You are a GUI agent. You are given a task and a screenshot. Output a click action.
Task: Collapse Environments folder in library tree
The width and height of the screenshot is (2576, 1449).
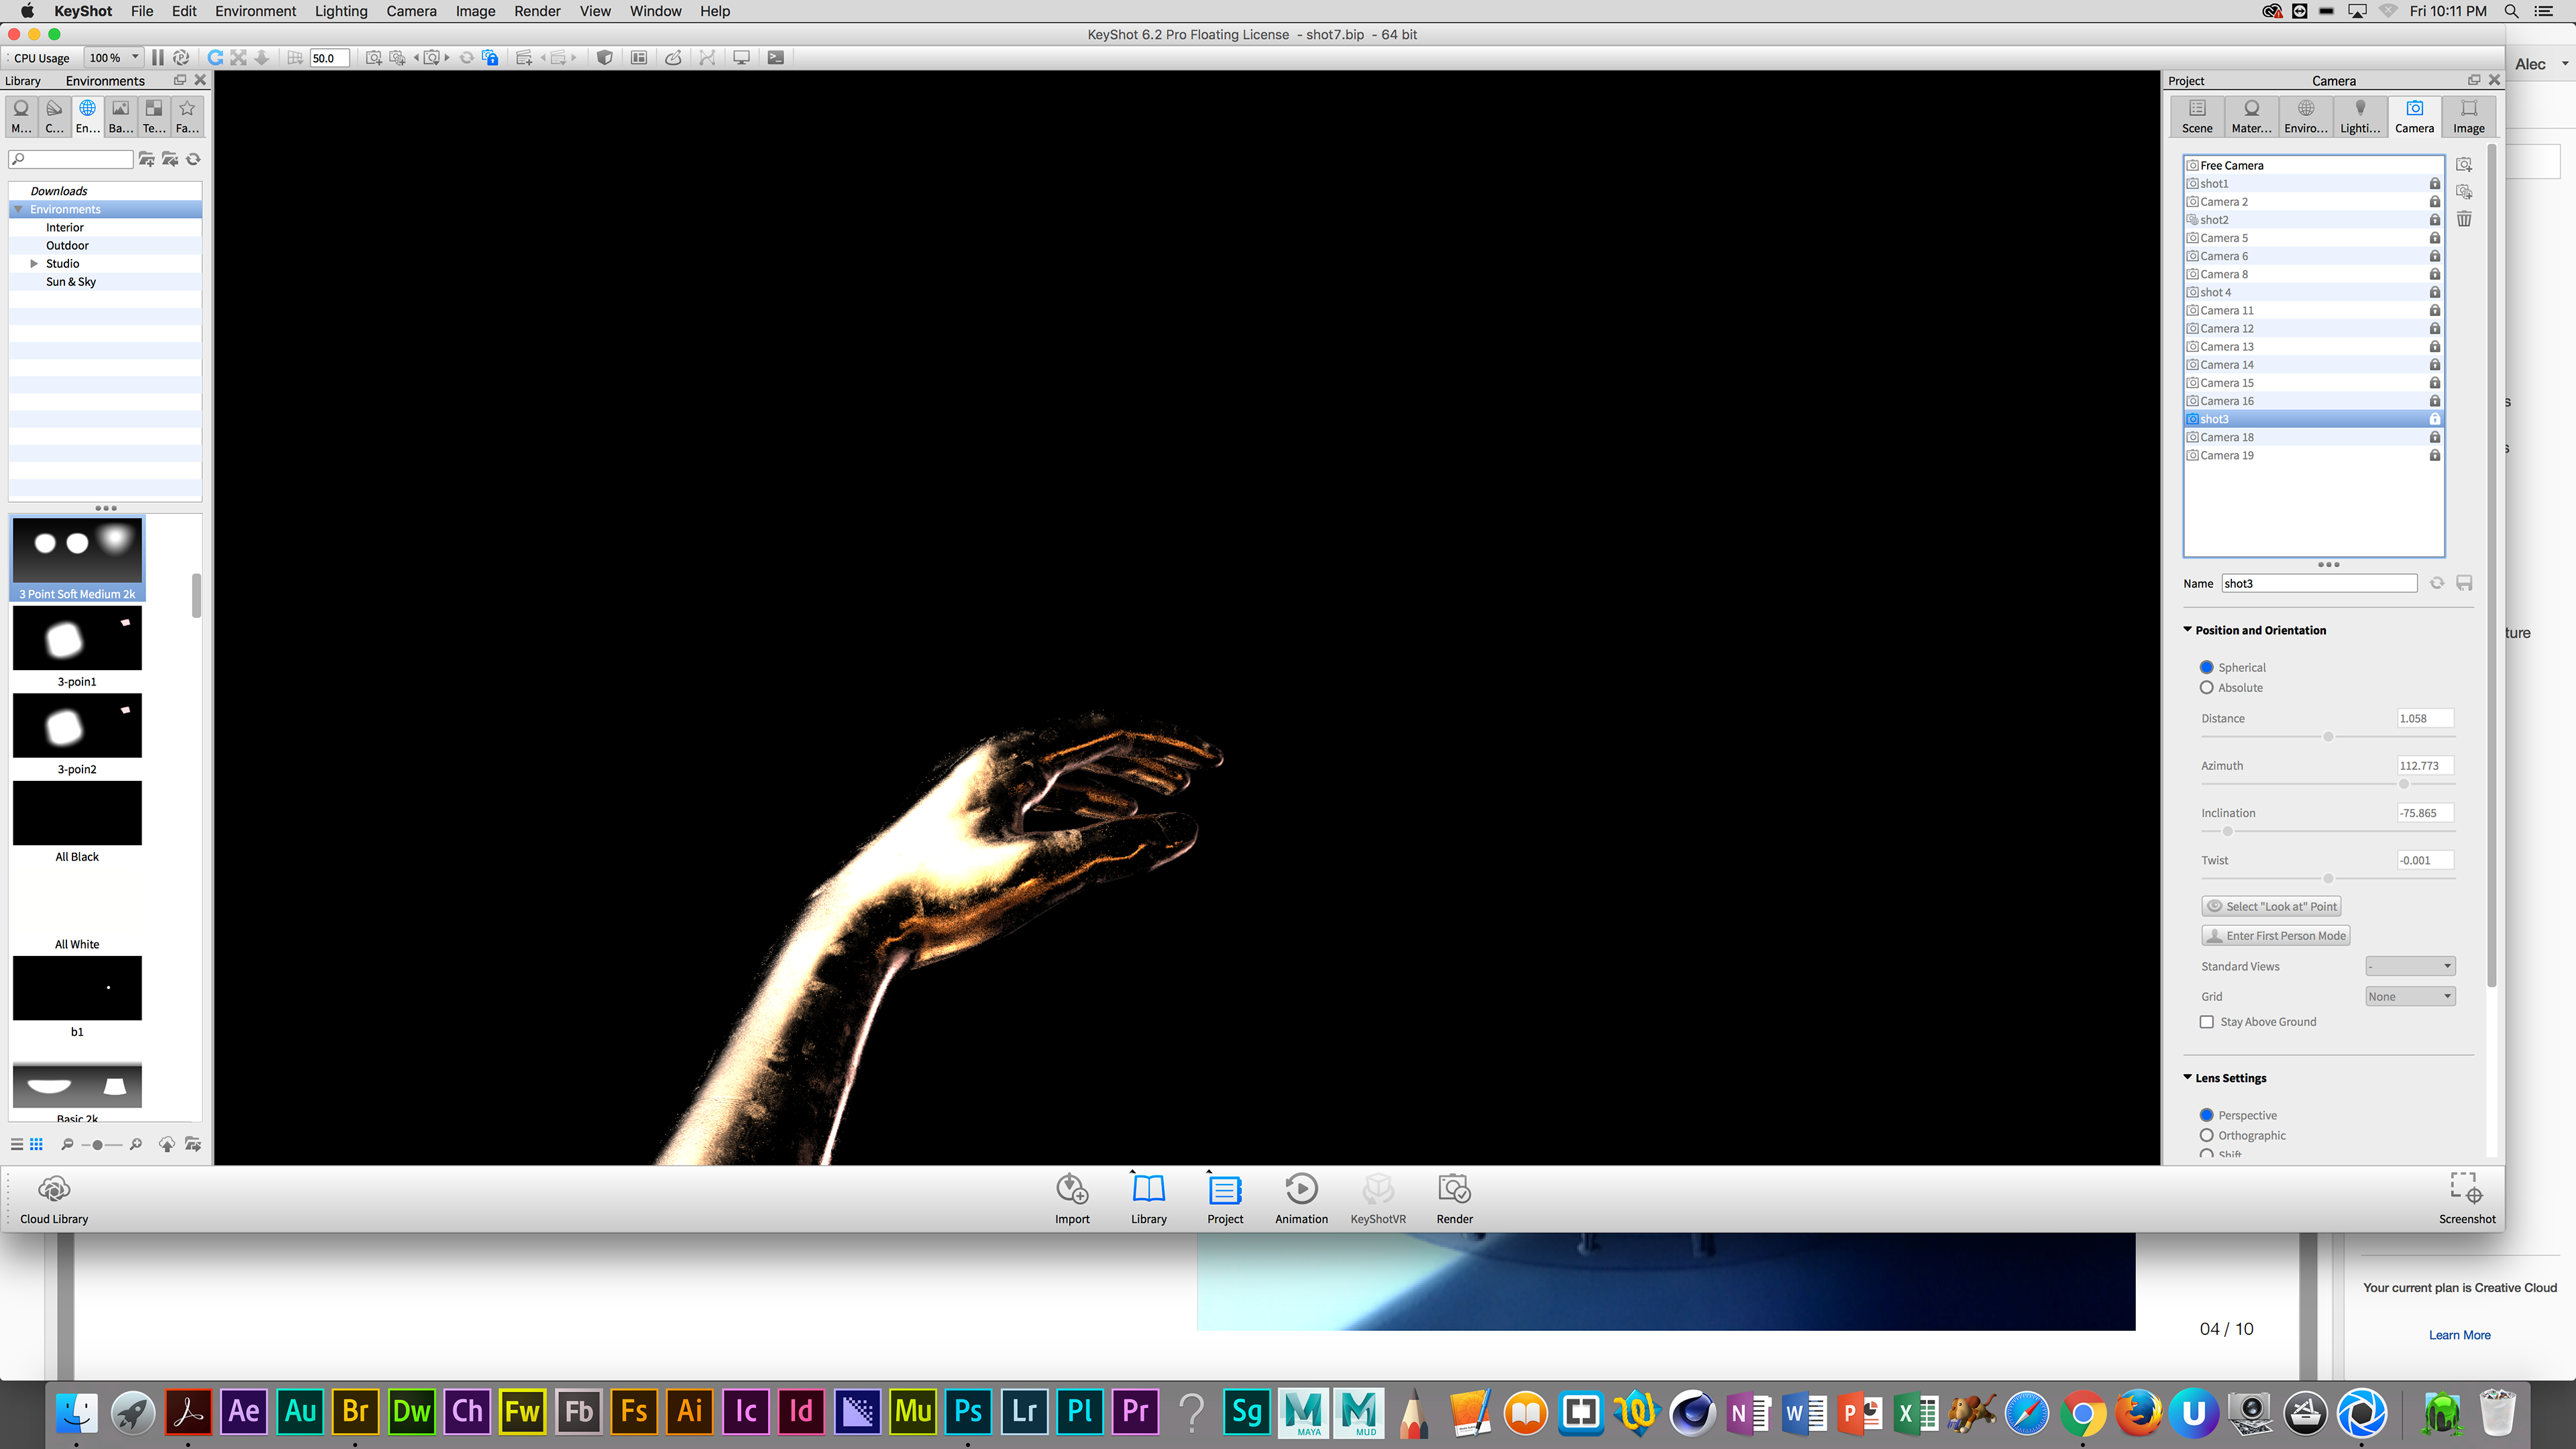pos(18,210)
